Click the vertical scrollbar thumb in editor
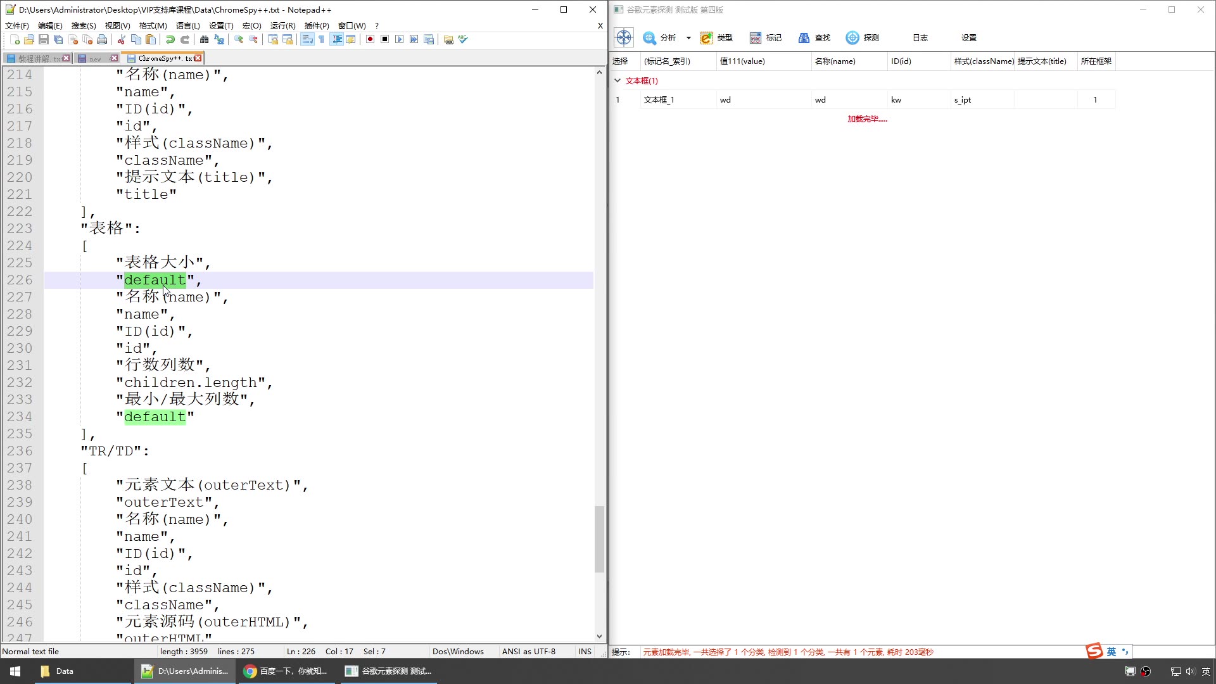The width and height of the screenshot is (1216, 684). tap(599, 539)
